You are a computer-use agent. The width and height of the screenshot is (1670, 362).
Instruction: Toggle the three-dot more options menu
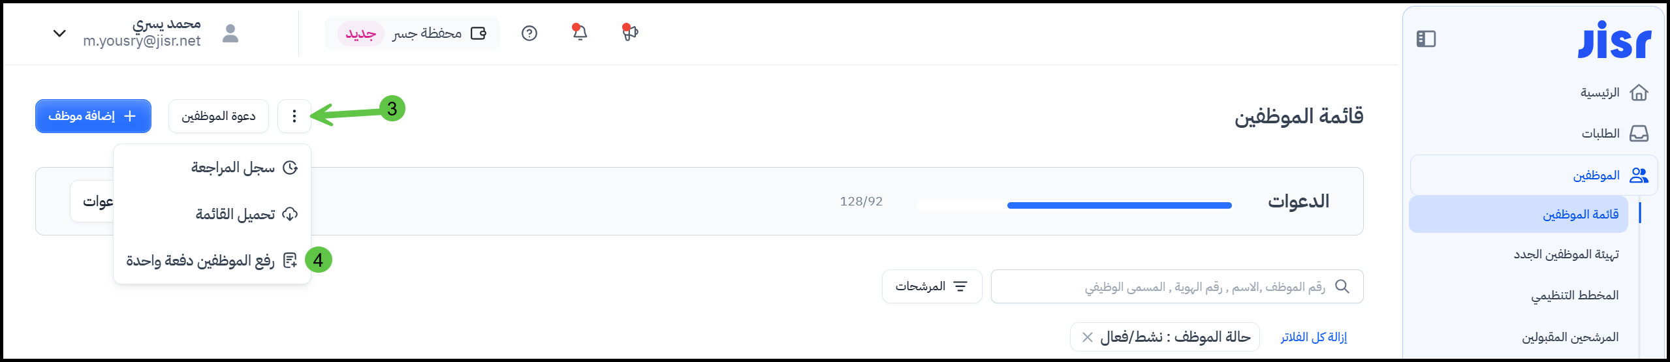click(x=294, y=116)
